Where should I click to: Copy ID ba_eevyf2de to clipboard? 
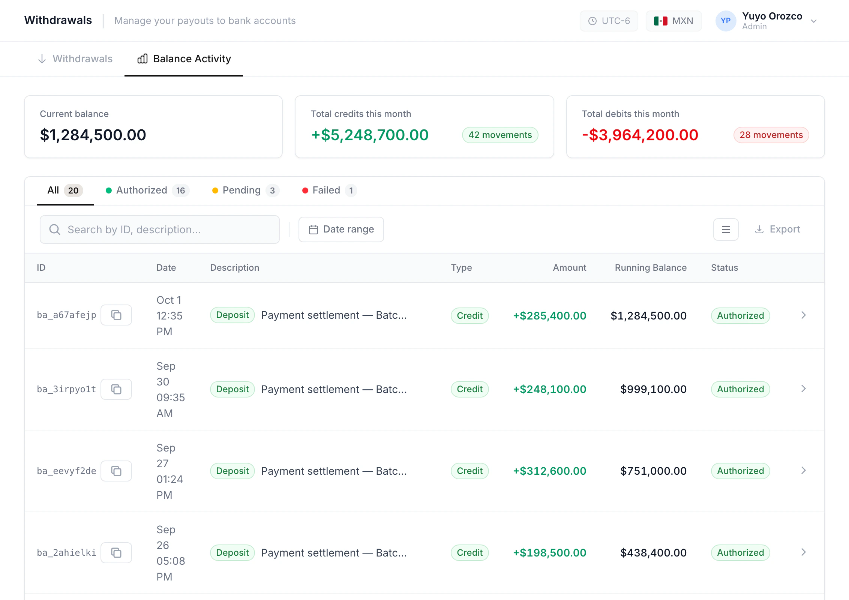coord(116,471)
